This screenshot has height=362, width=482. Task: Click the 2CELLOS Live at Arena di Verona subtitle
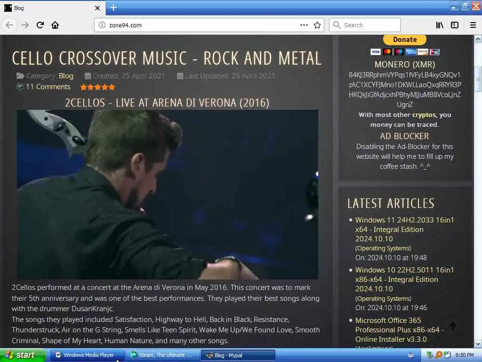(167, 103)
